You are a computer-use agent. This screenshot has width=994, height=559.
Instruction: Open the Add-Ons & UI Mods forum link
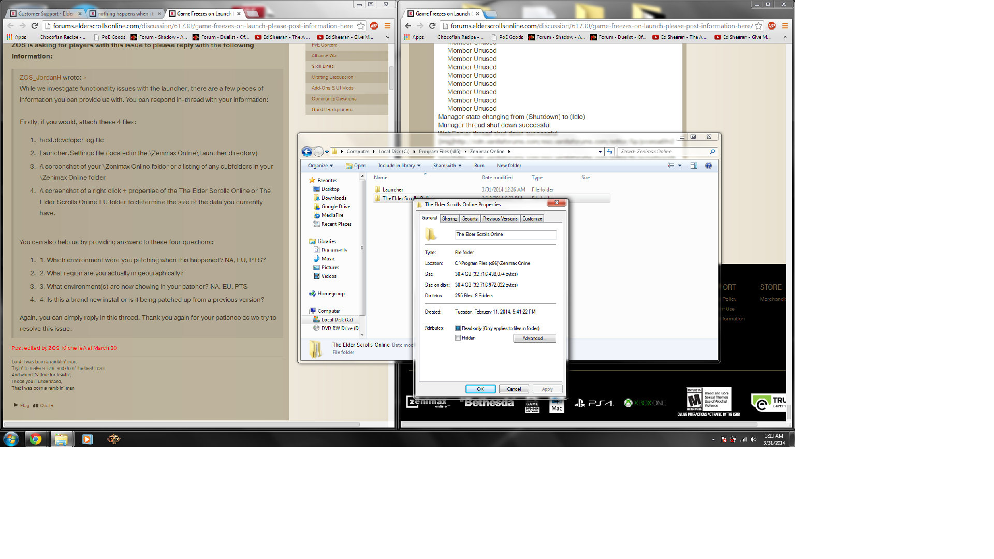(332, 88)
